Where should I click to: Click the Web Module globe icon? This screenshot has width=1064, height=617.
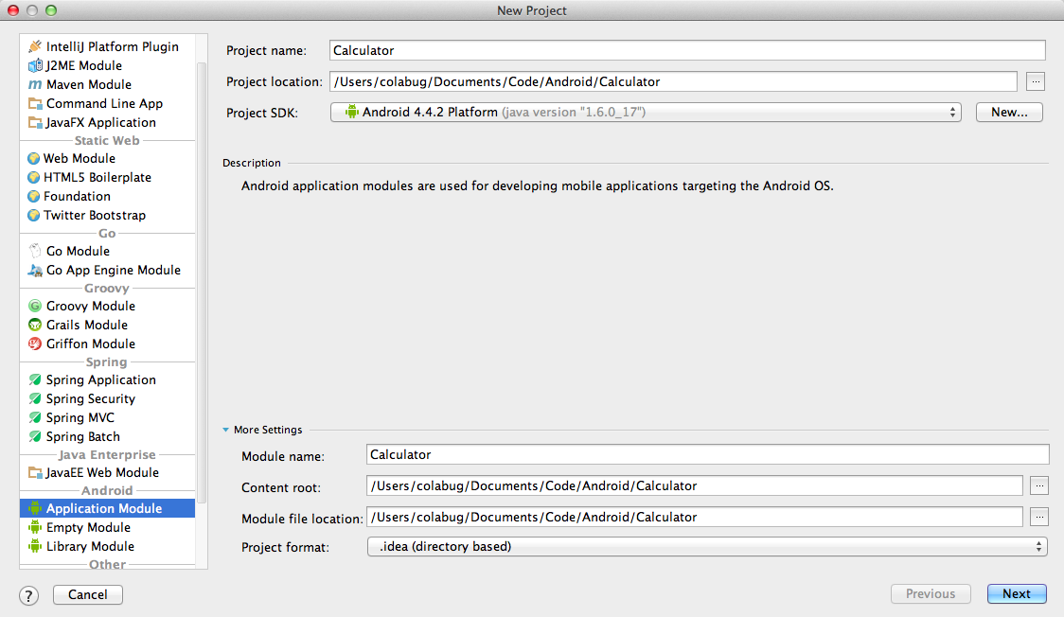(x=33, y=158)
